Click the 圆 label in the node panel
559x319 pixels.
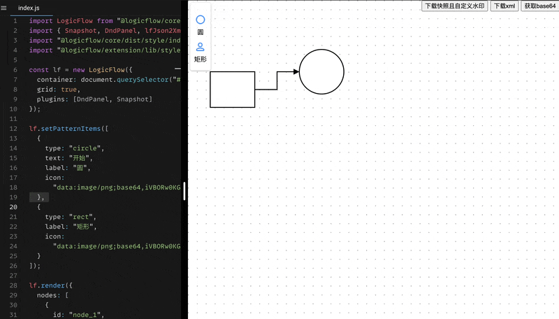[x=201, y=32]
